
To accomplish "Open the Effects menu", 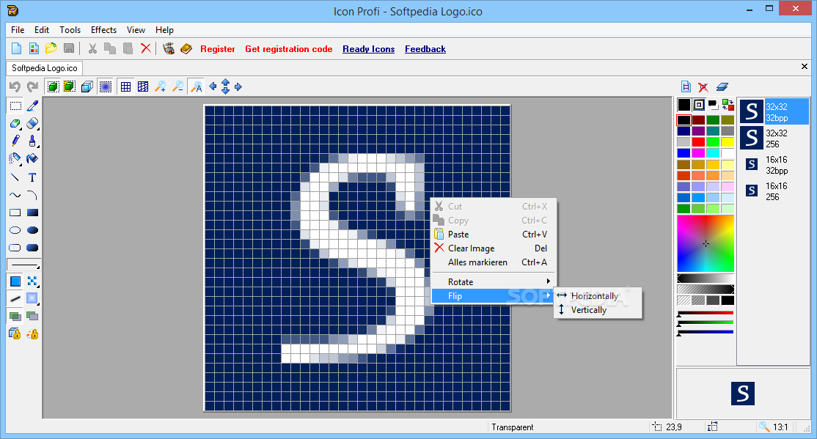I will (103, 30).
